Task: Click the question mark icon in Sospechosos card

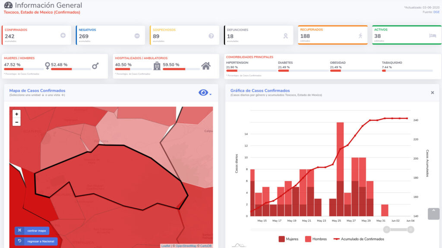Action: coord(211,36)
